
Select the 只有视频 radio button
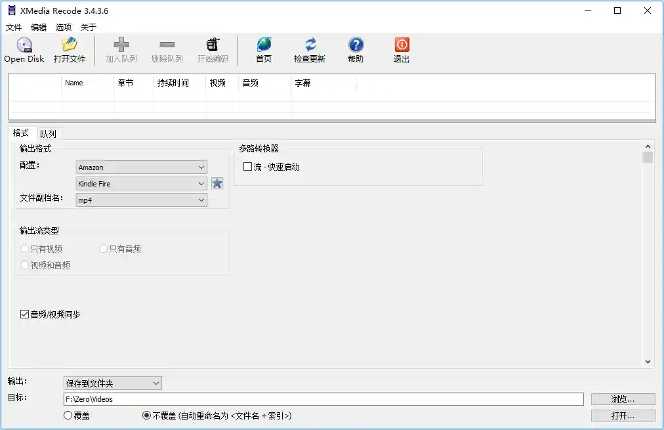tap(24, 249)
